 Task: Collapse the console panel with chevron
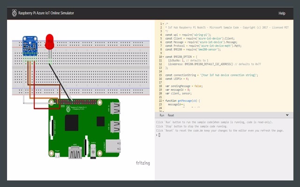287,115
